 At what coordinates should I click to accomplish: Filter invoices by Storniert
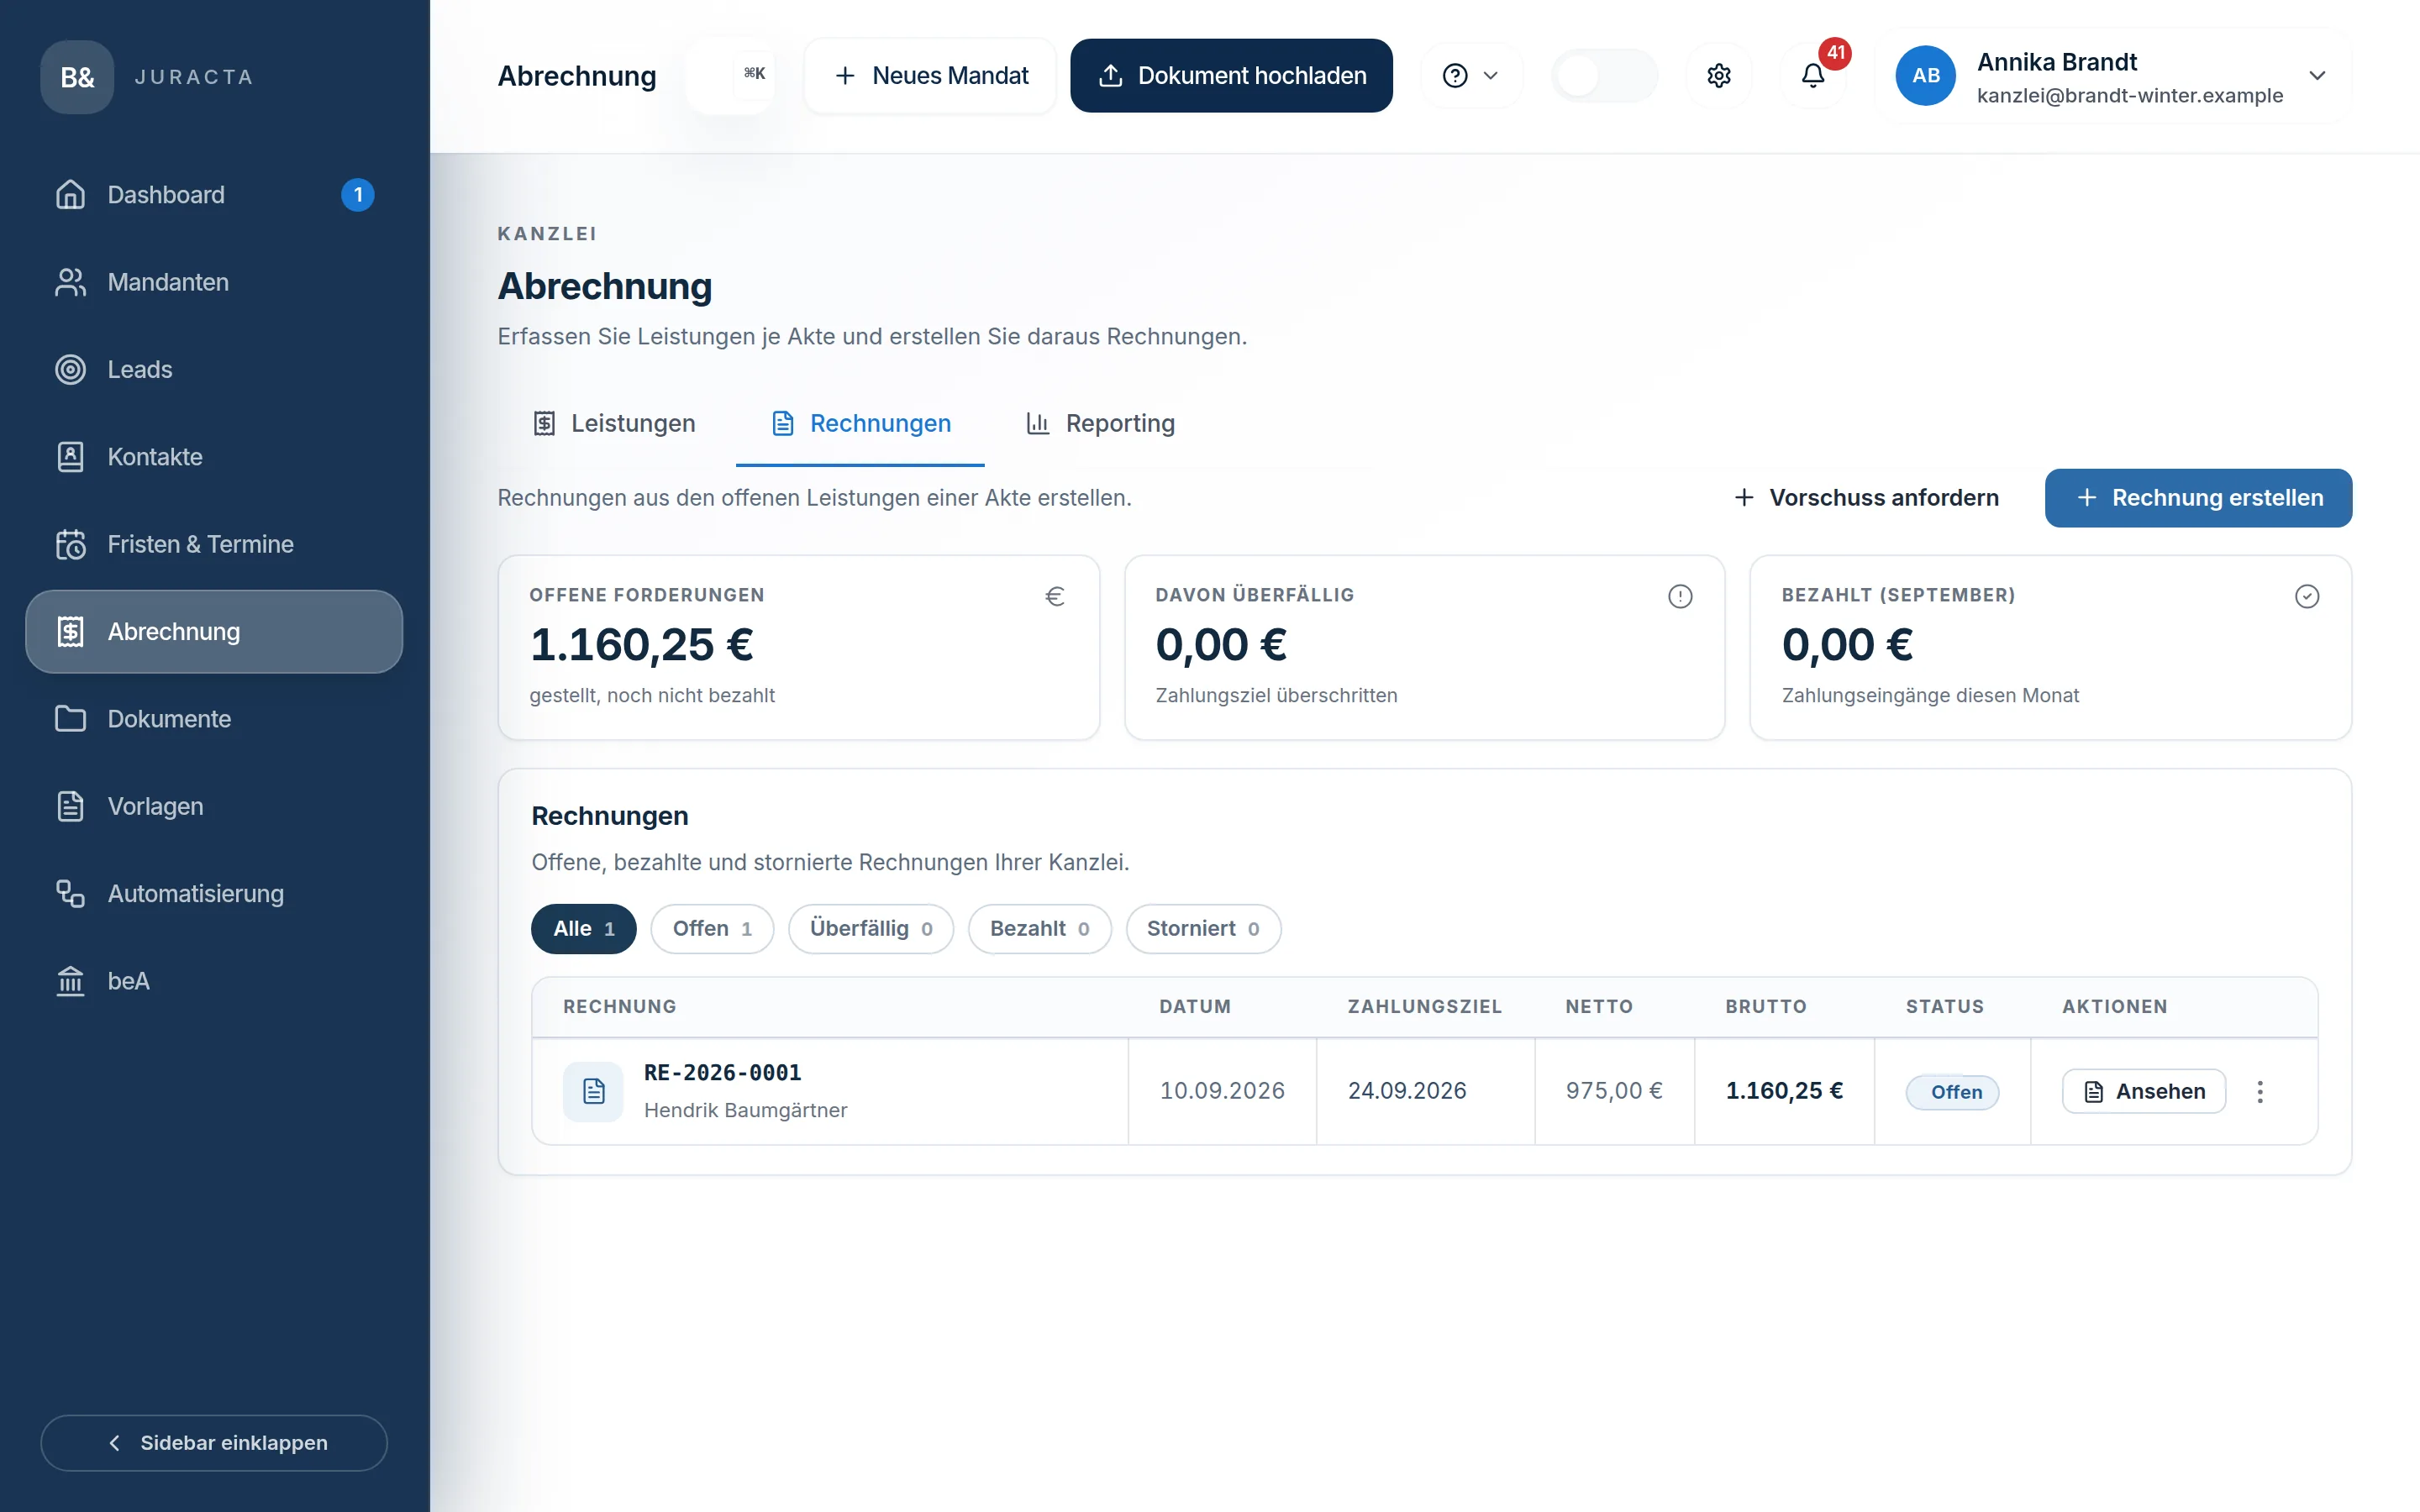click(x=1203, y=929)
